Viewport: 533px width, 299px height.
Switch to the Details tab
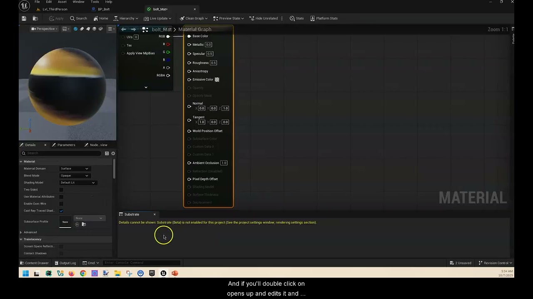(30, 145)
